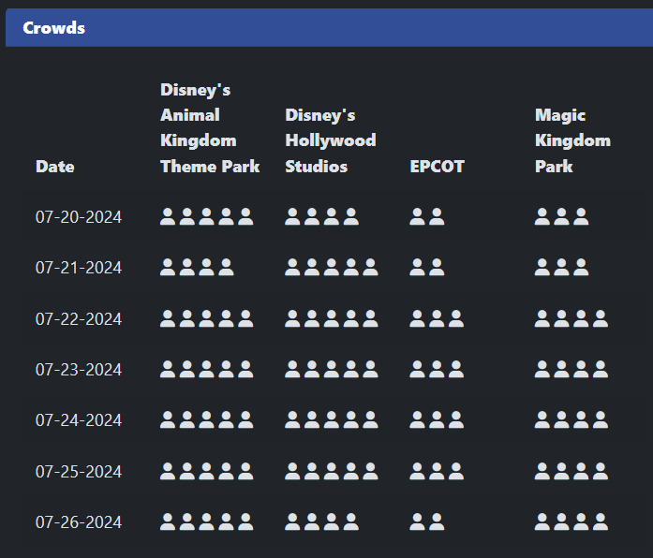
Task: Click EPCOT crowd icons for 07-22-2024
Action: coord(437,318)
